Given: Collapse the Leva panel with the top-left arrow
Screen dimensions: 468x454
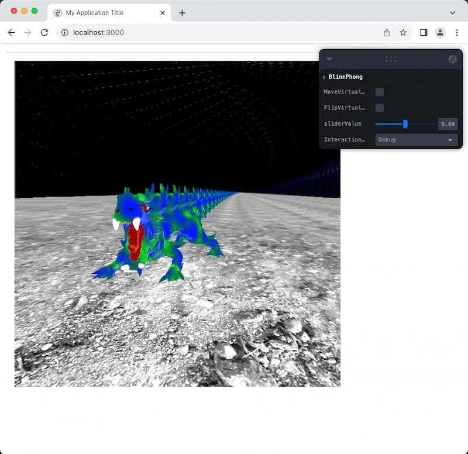Looking at the screenshot, I should click(329, 59).
